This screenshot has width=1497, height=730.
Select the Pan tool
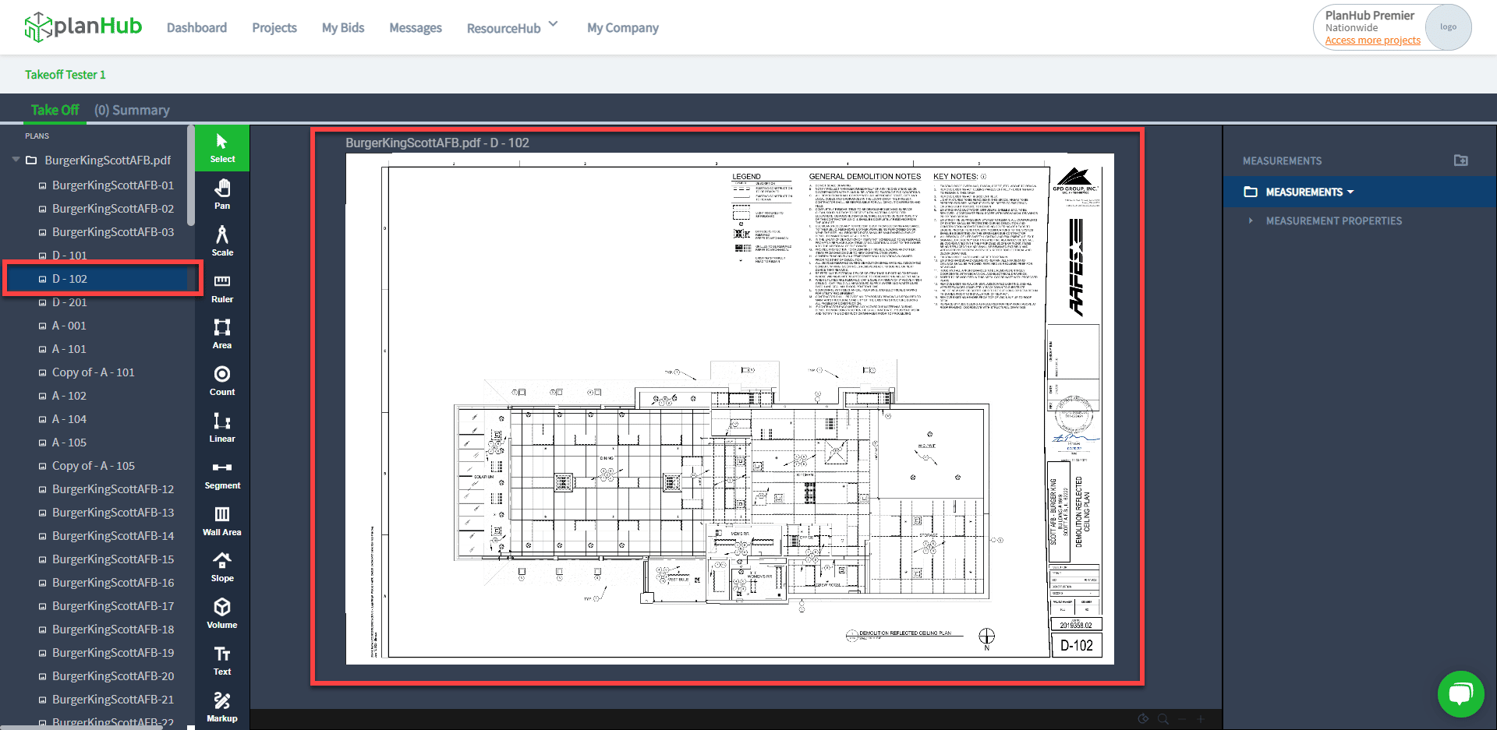click(221, 195)
